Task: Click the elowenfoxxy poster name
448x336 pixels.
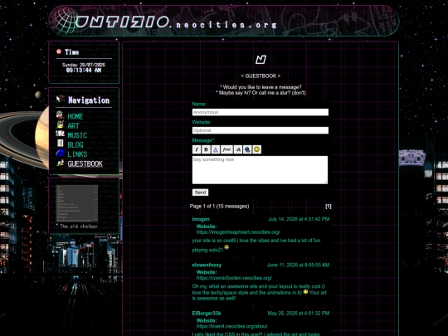Action: (x=207, y=265)
